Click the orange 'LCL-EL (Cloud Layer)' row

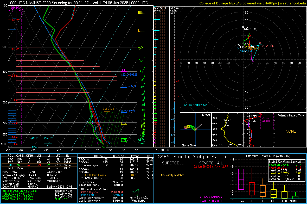116,175
